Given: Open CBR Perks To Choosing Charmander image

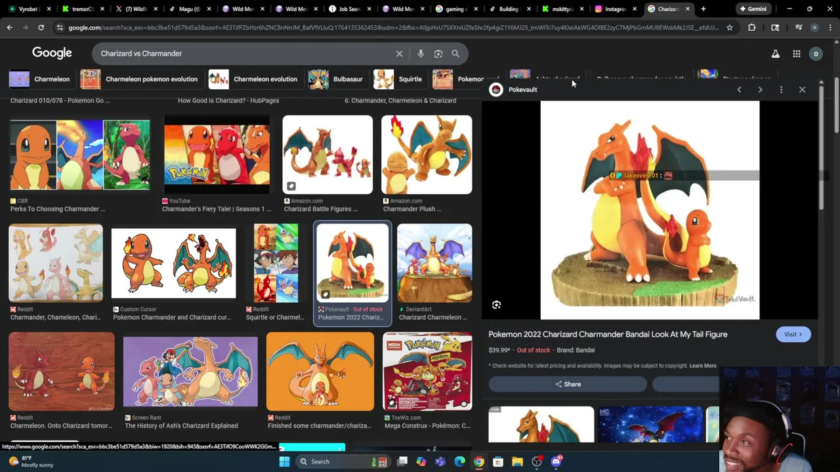Looking at the screenshot, I should (x=79, y=157).
